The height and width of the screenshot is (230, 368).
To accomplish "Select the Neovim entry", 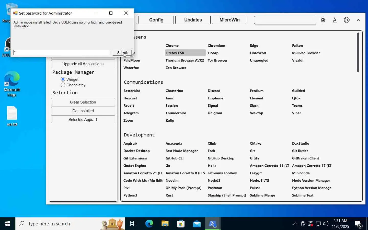I will tap(172, 180).
